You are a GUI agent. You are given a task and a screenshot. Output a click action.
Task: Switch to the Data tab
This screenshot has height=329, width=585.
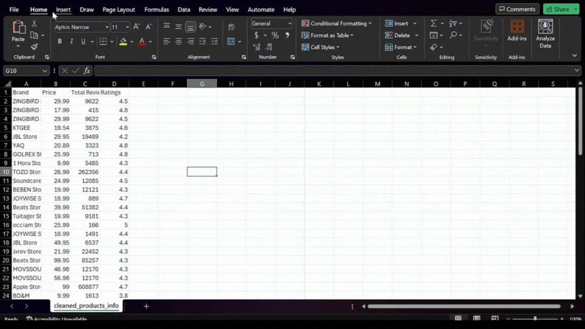tap(183, 9)
